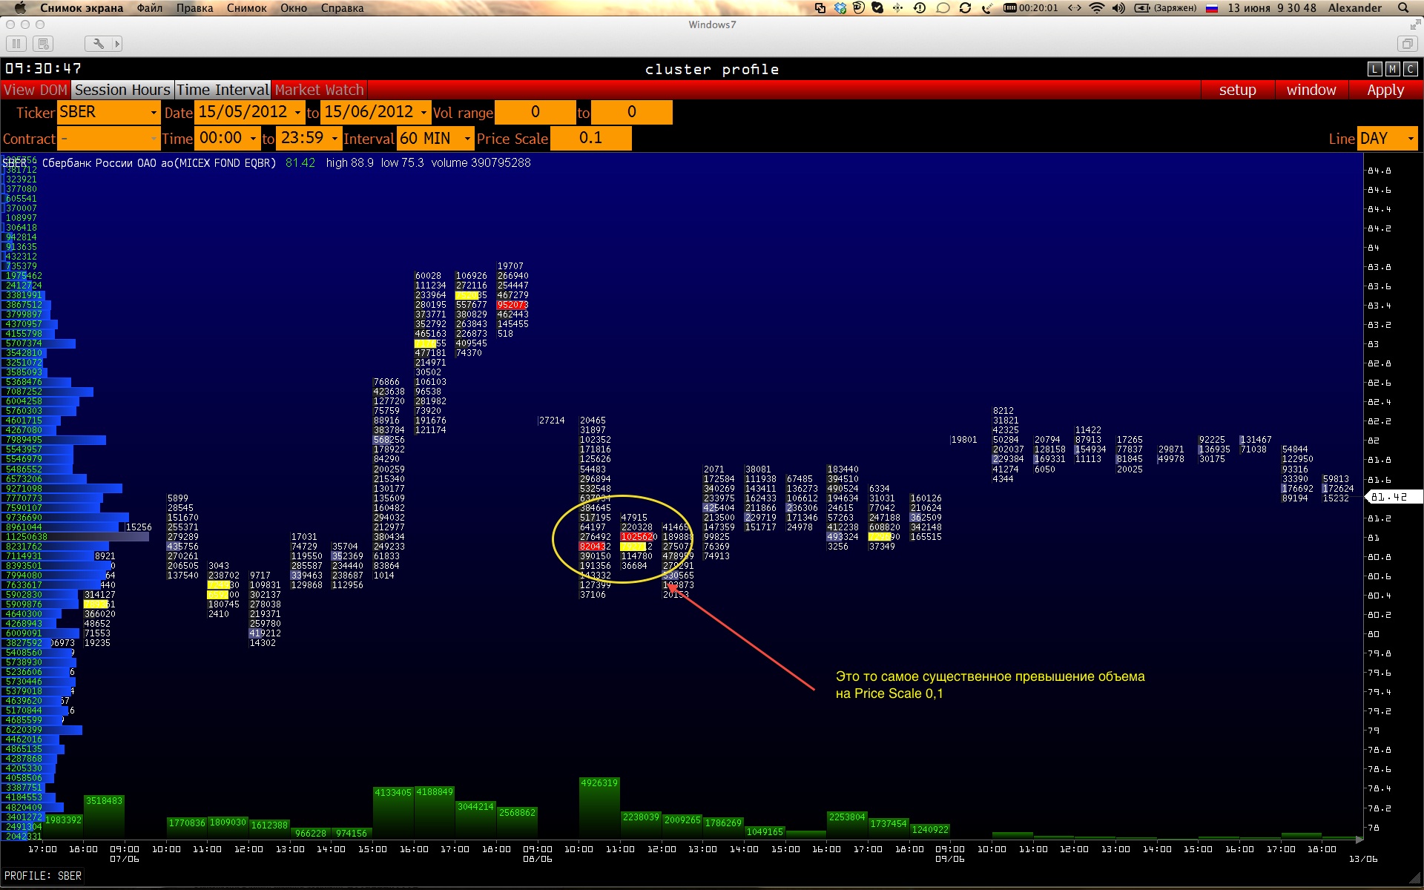Expand the Interval 60 MIN dropdown
This screenshot has width=1424, height=890.
[x=467, y=139]
